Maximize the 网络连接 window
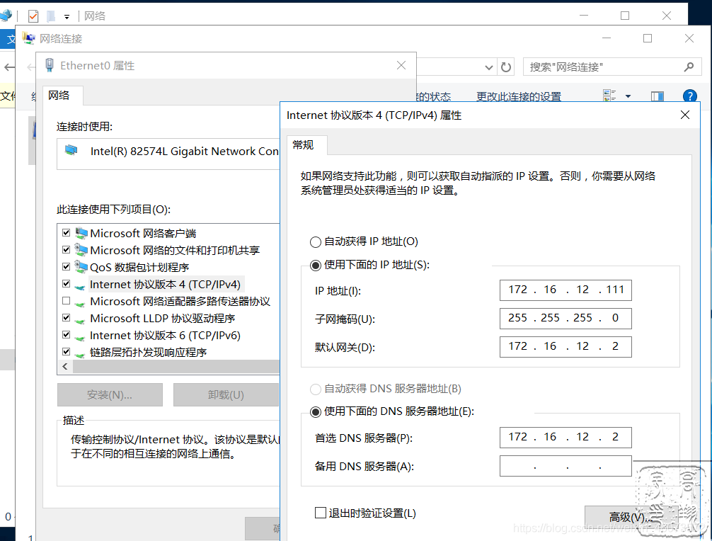Image resolution: width=712 pixels, height=541 pixels. click(x=648, y=39)
